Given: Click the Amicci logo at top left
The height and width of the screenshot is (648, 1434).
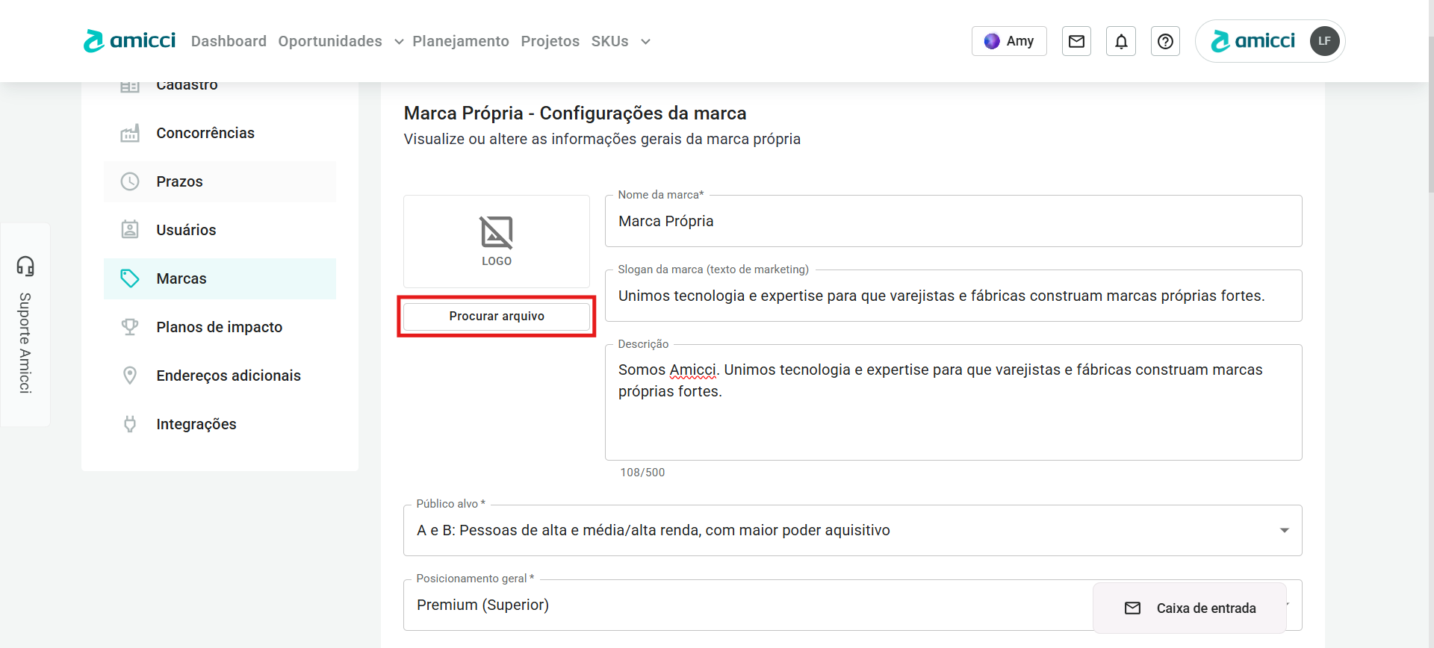Looking at the screenshot, I should (x=130, y=40).
